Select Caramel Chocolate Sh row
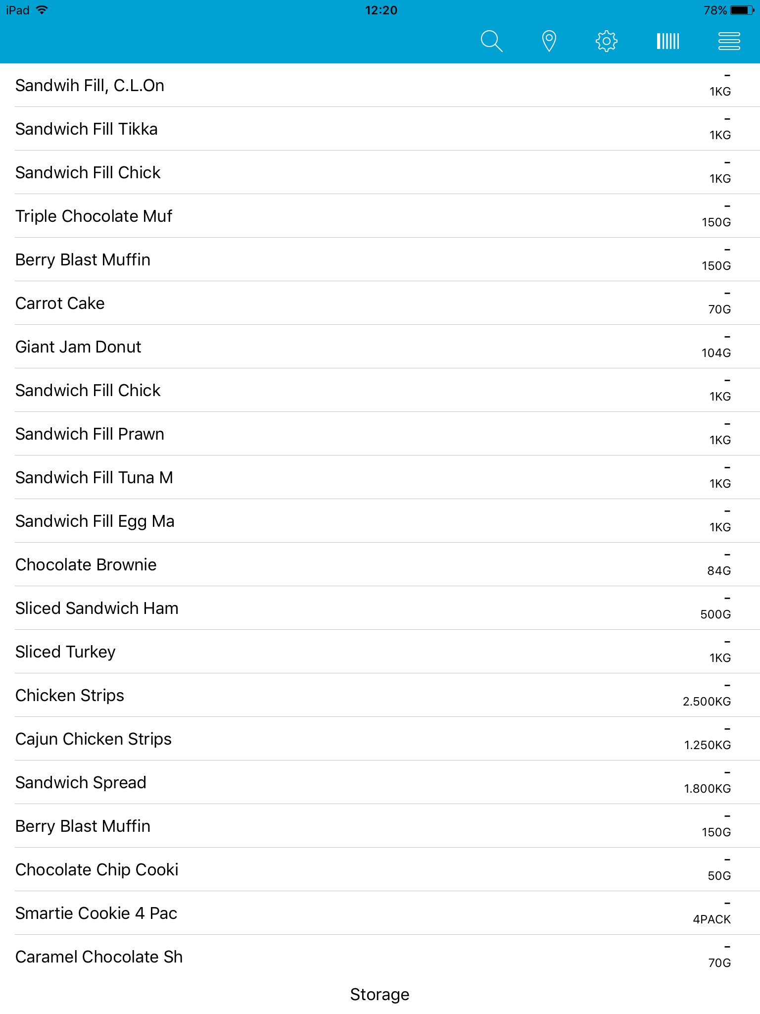This screenshot has height=1014, width=760. pos(99,957)
